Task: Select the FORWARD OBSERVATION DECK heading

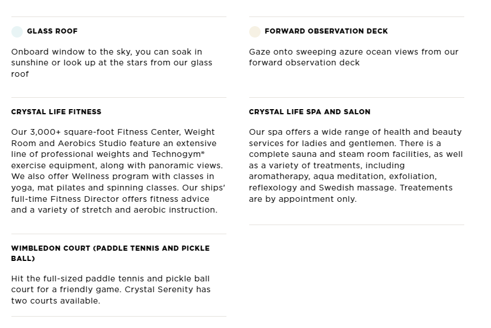Action: click(326, 31)
